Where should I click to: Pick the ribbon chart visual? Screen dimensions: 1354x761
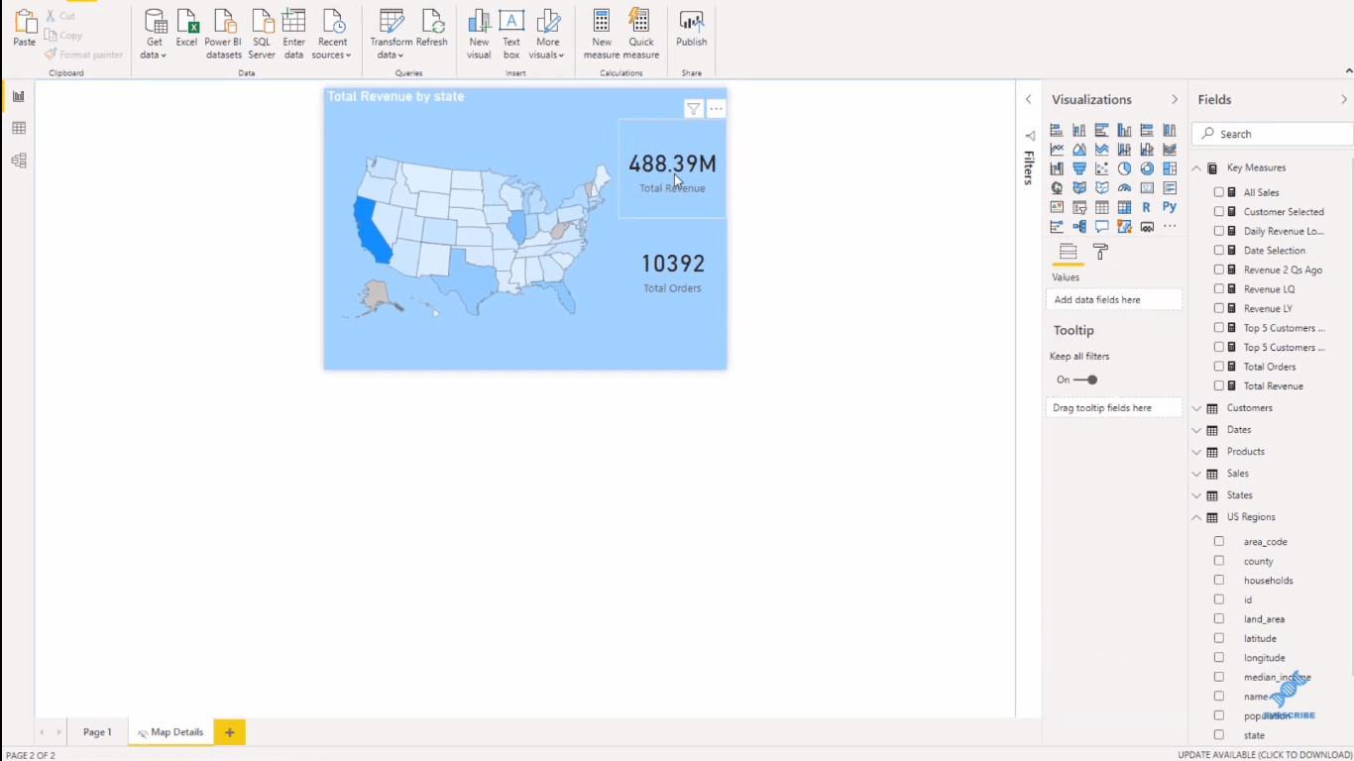1170,150
